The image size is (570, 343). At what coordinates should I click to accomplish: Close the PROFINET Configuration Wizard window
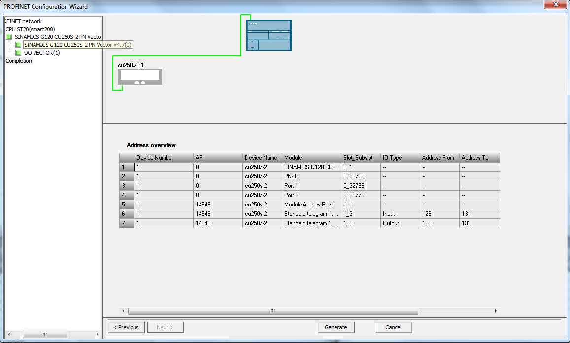tap(555, 4)
